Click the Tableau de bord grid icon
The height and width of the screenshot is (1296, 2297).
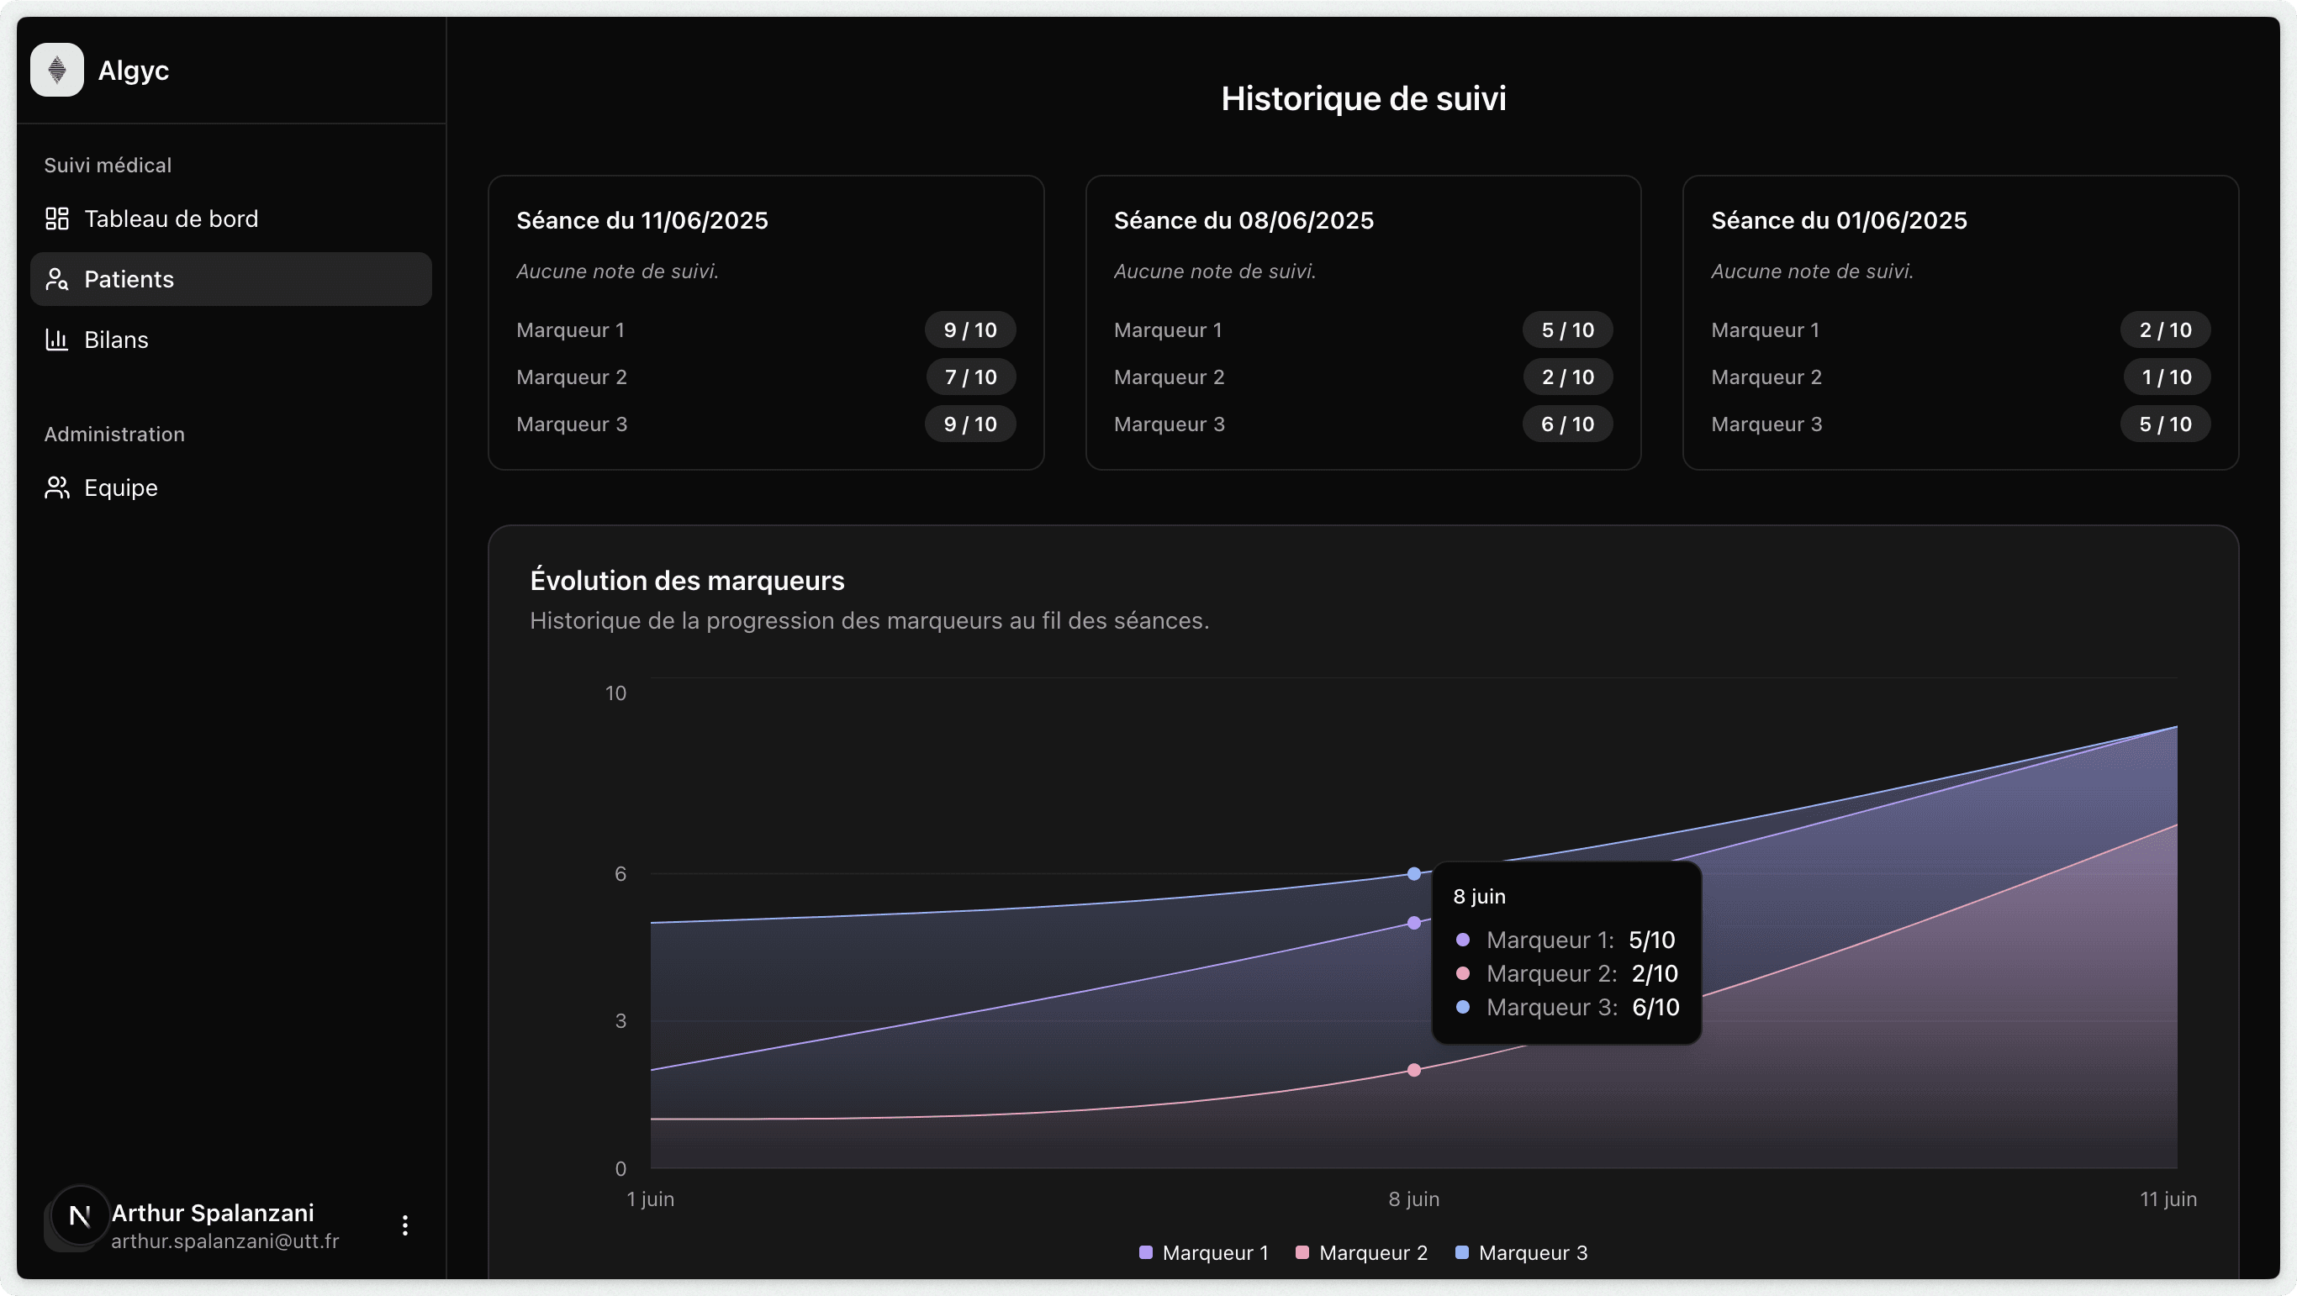[56, 218]
